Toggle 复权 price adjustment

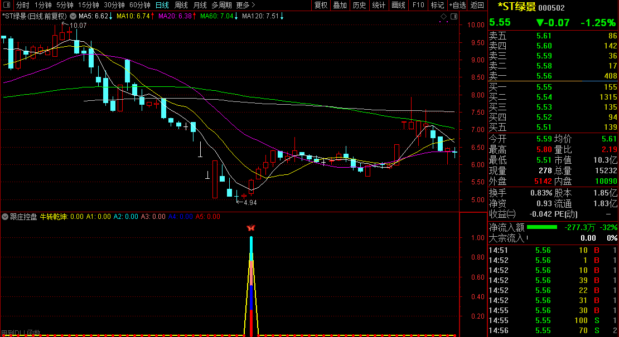point(321,5)
